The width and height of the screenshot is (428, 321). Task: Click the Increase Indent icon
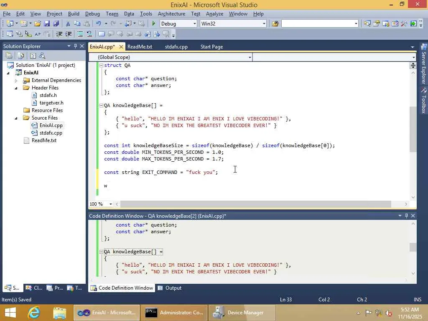pyautogui.click(x=68, y=34)
